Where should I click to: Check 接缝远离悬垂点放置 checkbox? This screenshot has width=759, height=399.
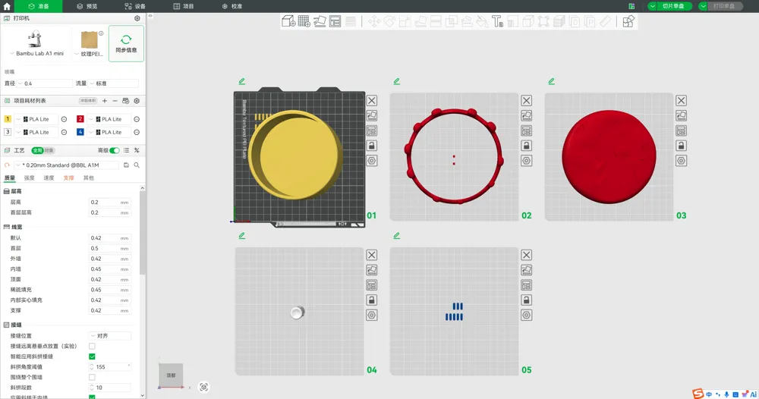point(92,347)
